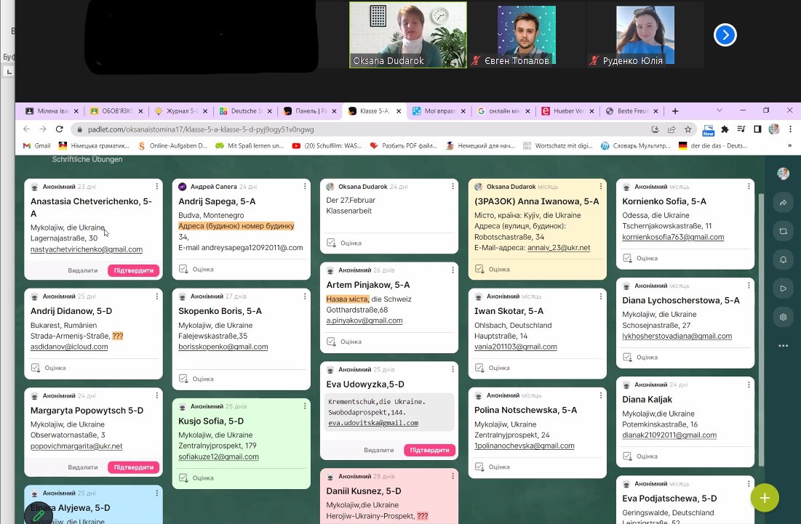The width and height of the screenshot is (801, 524).
Task: Approve Anastasia Chetverichenko post with Підтвердити
Action: point(134,270)
